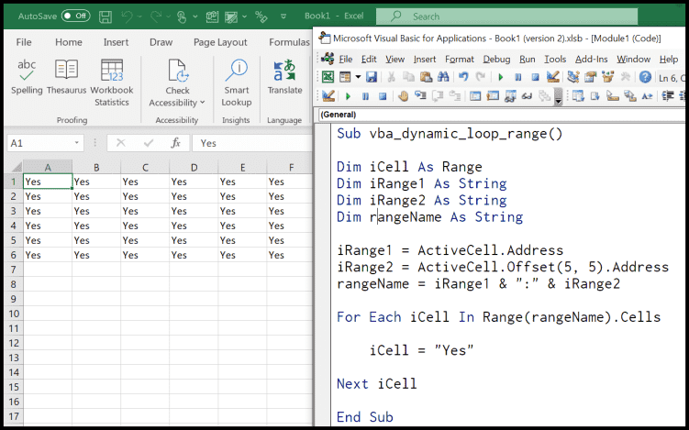
Task: Open the Debug menu in VBA editor
Action: (x=496, y=59)
